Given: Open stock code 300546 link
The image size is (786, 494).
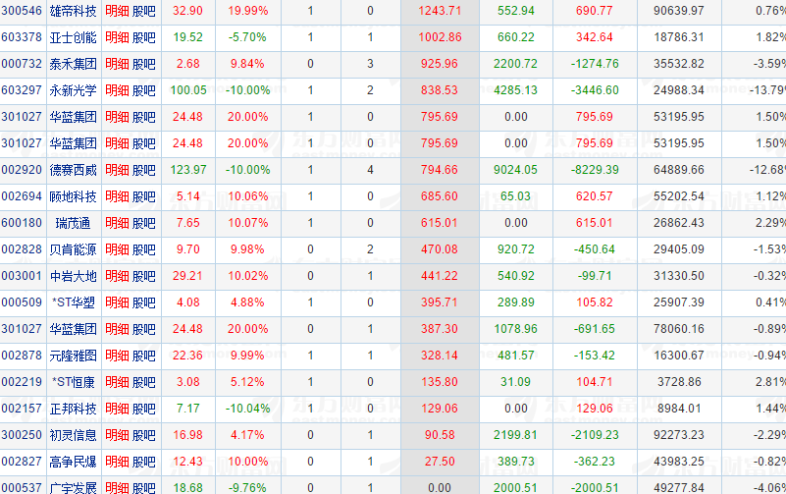Looking at the screenshot, I should point(21,11).
